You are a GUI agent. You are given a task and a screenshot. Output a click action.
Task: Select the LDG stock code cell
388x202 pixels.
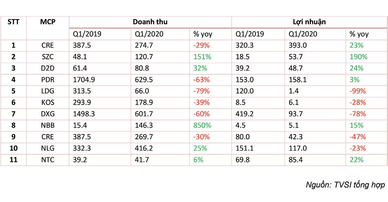point(48,91)
